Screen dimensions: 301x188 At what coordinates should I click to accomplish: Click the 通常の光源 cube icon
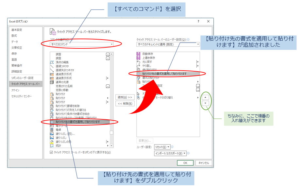(x=52, y=82)
